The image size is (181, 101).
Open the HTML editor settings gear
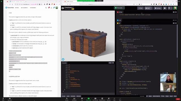coord(174,12)
